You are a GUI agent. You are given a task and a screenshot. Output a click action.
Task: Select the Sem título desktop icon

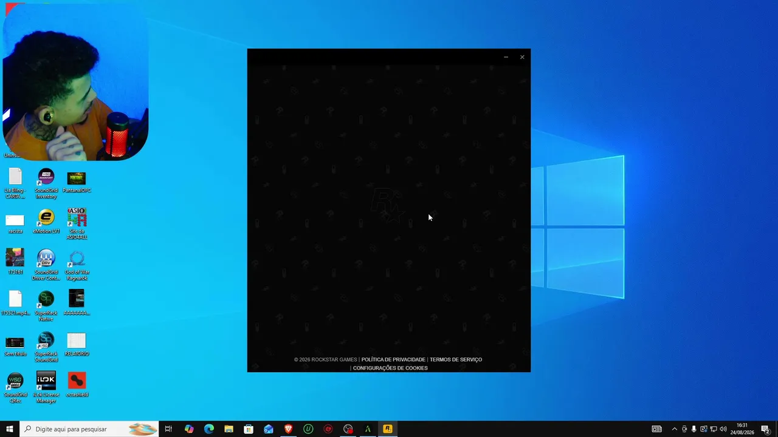coord(15,346)
